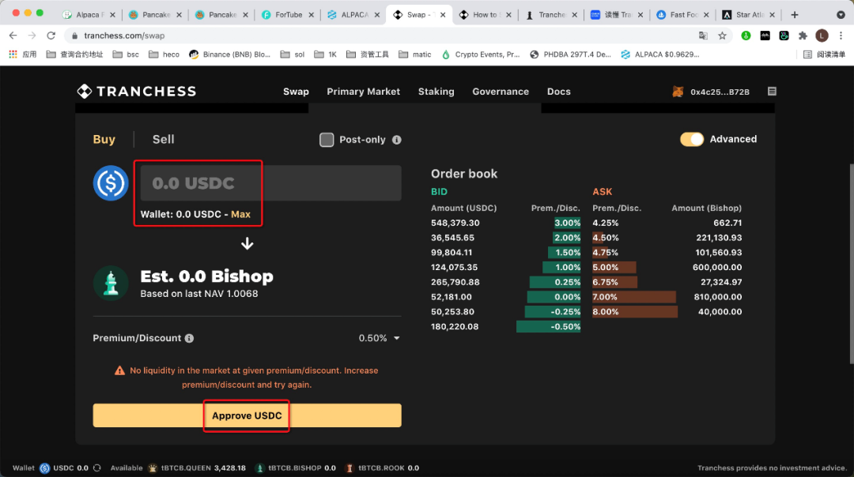This screenshot has width=854, height=477.
Task: Open a new browser tab
Action: [x=795, y=15]
